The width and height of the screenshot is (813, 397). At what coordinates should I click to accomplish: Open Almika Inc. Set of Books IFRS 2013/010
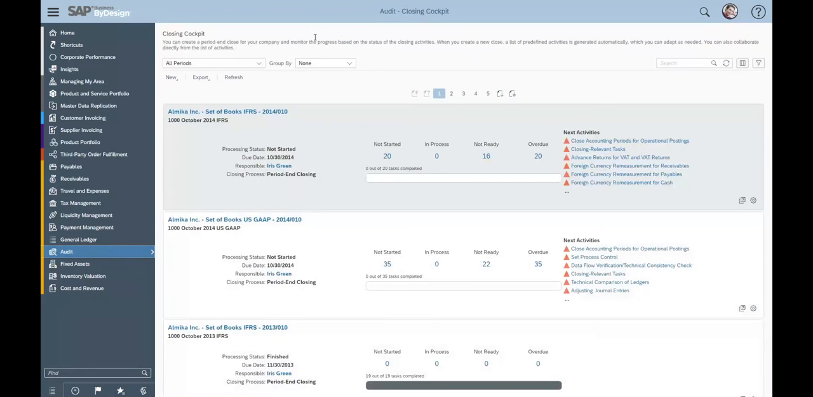(x=227, y=327)
